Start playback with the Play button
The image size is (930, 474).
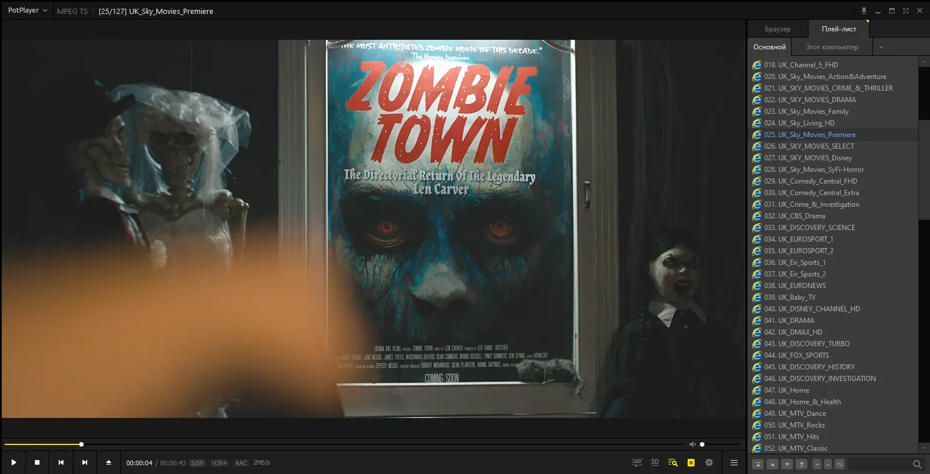click(x=13, y=462)
